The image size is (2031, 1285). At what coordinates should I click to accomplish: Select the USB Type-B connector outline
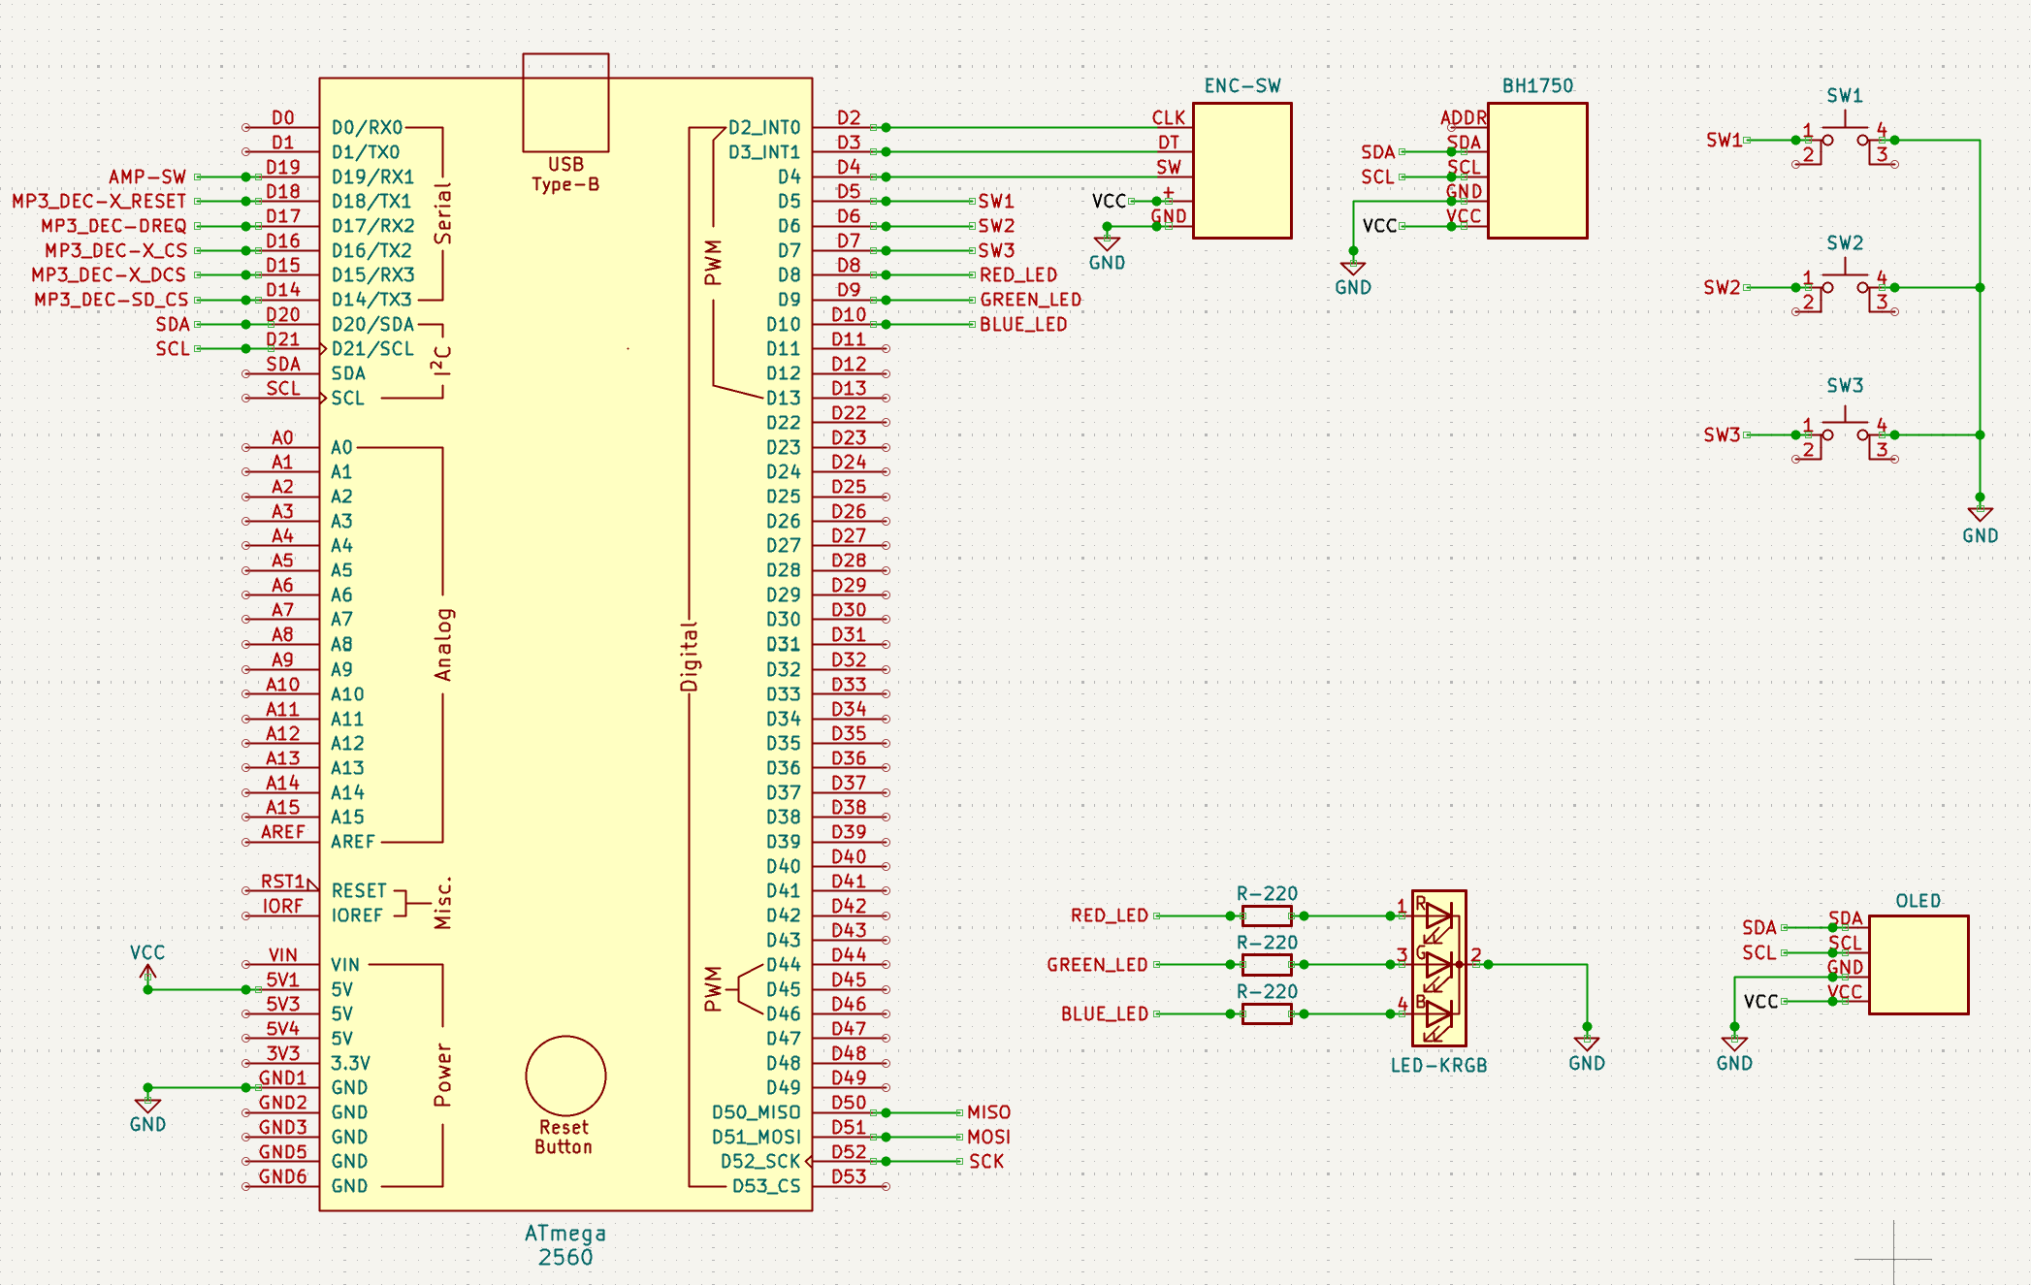[565, 103]
